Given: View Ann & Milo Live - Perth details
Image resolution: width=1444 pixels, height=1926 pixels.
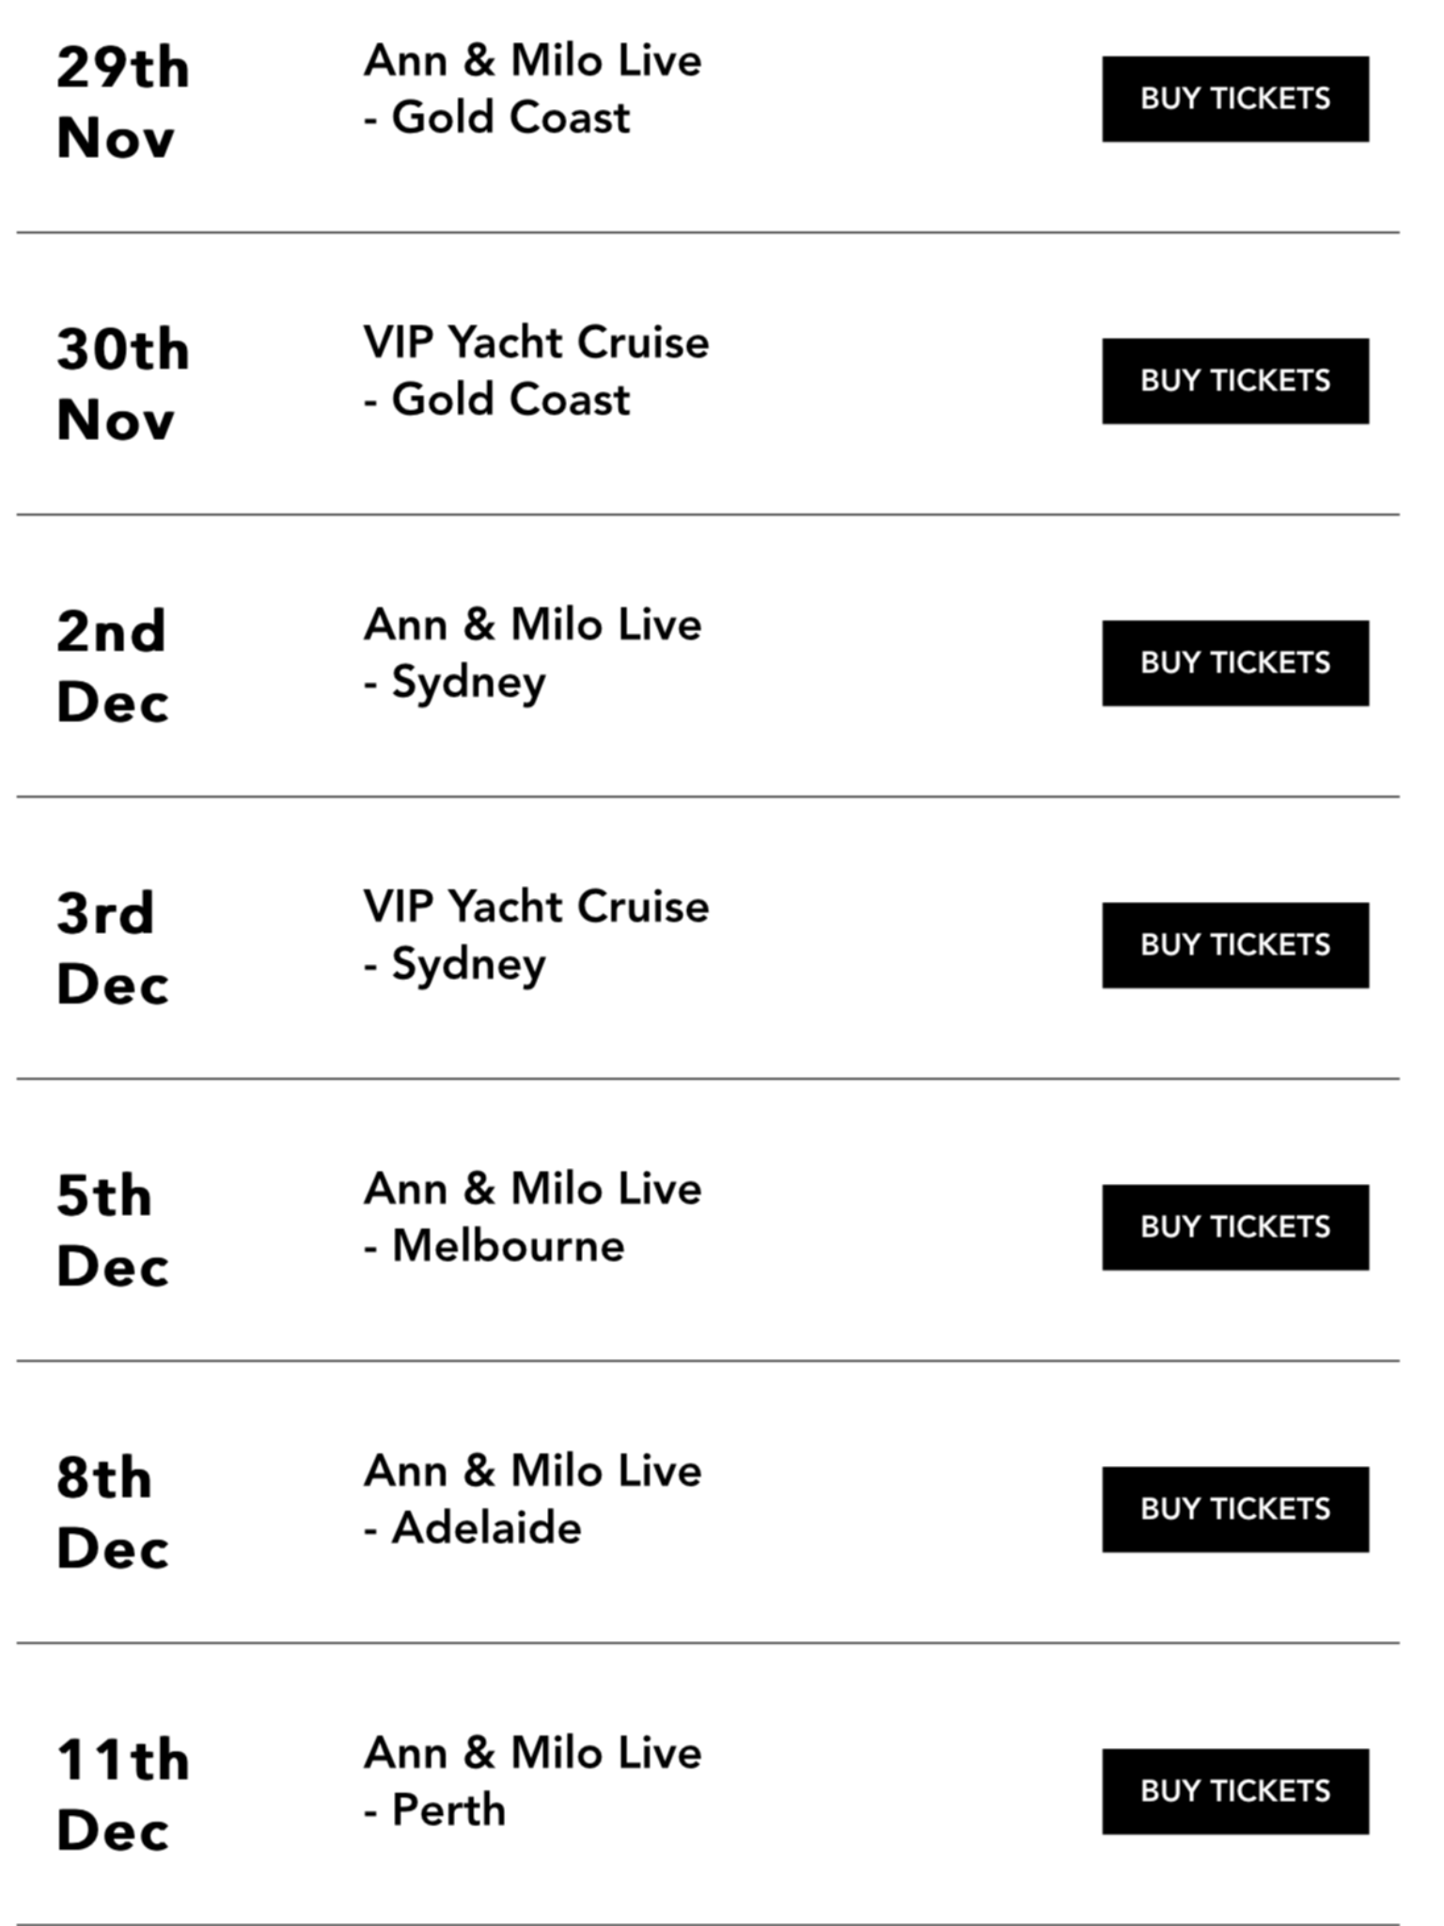Looking at the screenshot, I should tap(532, 1781).
